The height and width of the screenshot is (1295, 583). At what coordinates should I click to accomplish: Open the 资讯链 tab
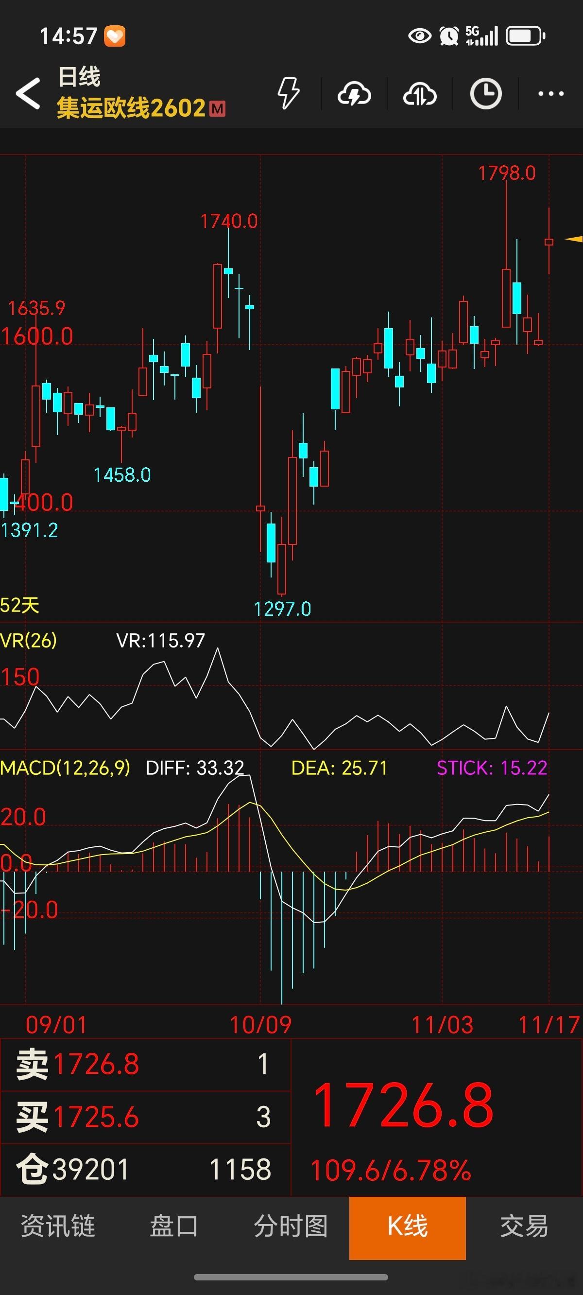tap(58, 1226)
